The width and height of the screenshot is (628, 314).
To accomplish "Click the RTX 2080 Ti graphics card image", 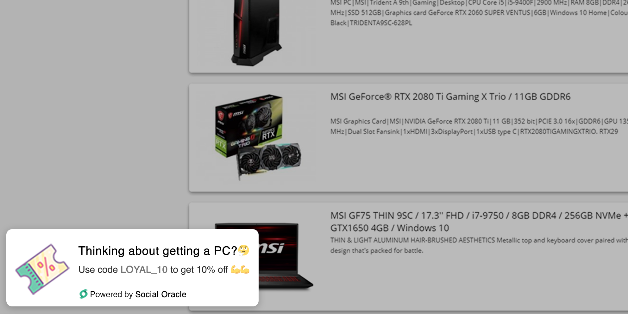I will pyautogui.click(x=258, y=137).
